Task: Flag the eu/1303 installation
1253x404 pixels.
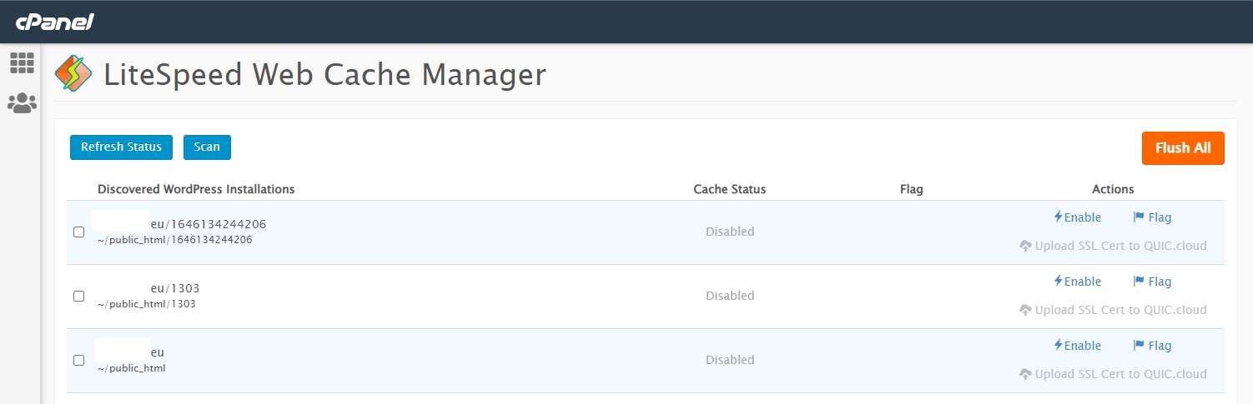Action: tap(1152, 282)
